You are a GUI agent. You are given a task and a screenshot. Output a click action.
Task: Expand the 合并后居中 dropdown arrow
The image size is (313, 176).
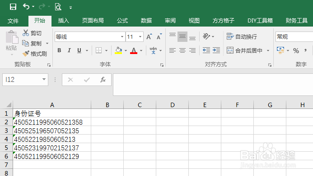click(x=268, y=51)
